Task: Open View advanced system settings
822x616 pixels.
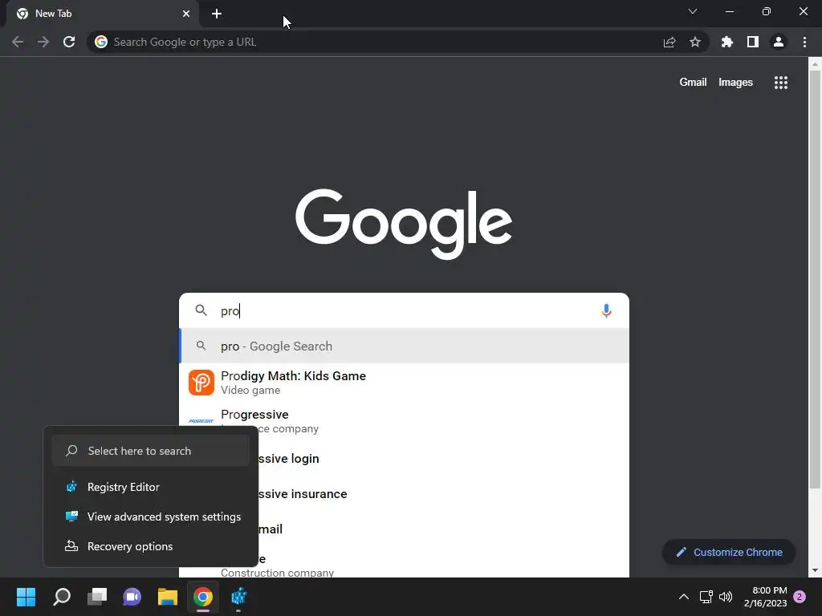Action: [x=151, y=517]
